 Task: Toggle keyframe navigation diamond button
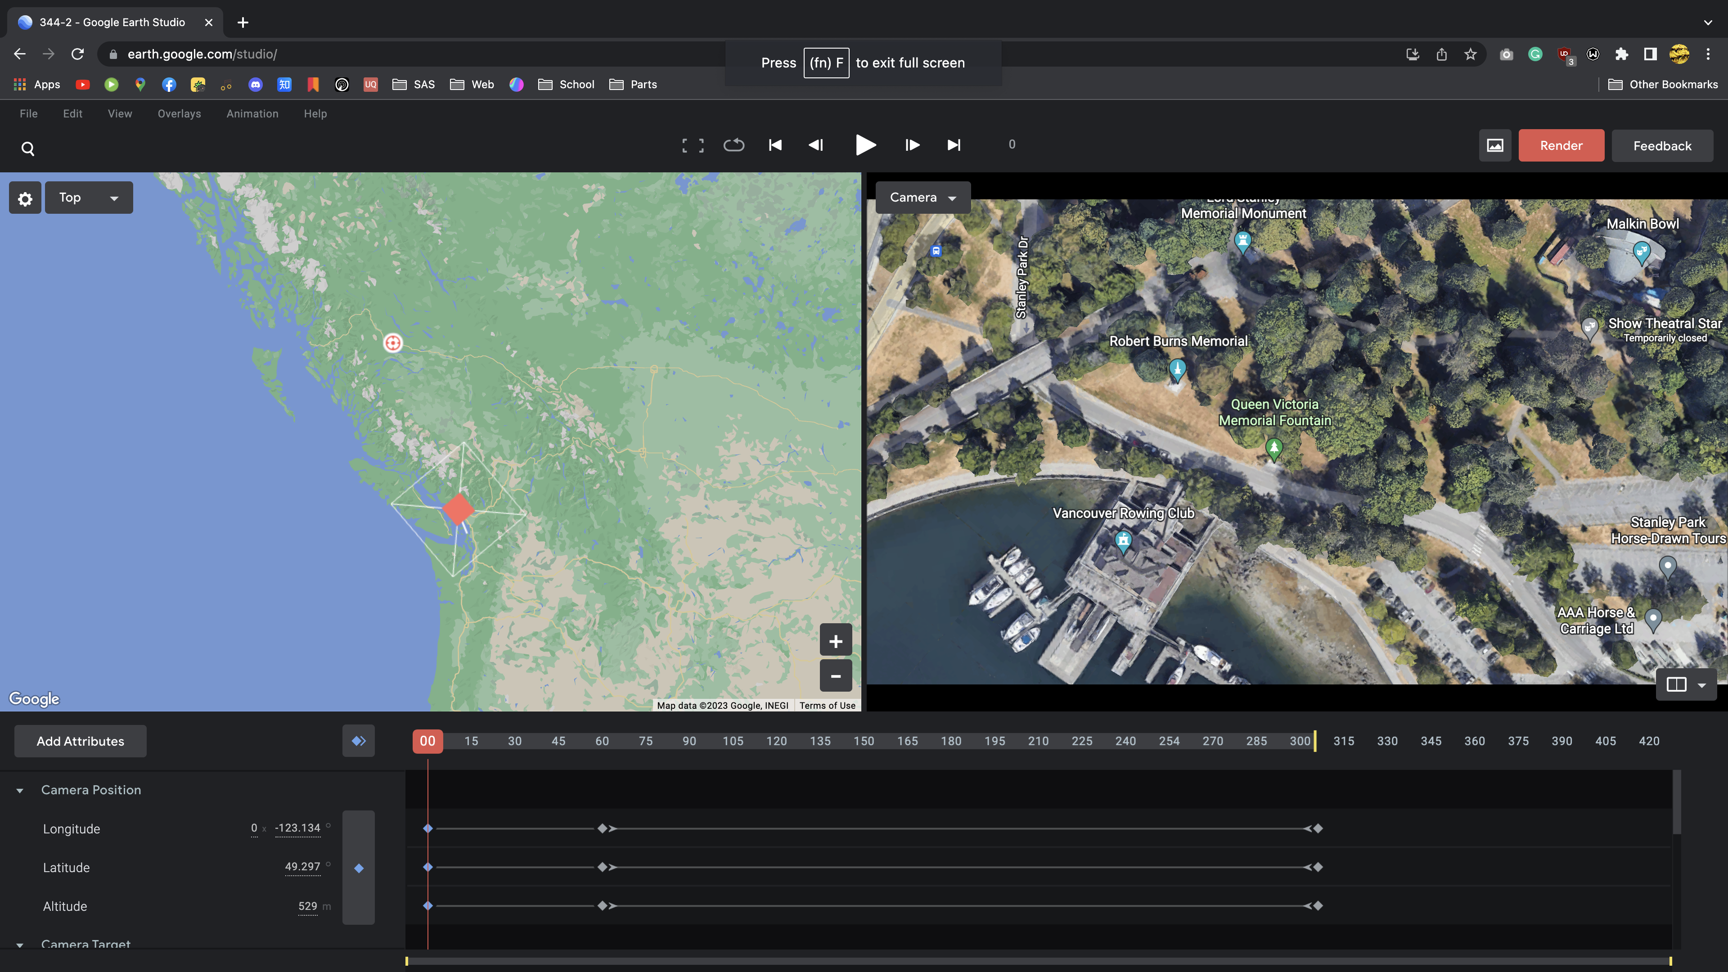359,741
